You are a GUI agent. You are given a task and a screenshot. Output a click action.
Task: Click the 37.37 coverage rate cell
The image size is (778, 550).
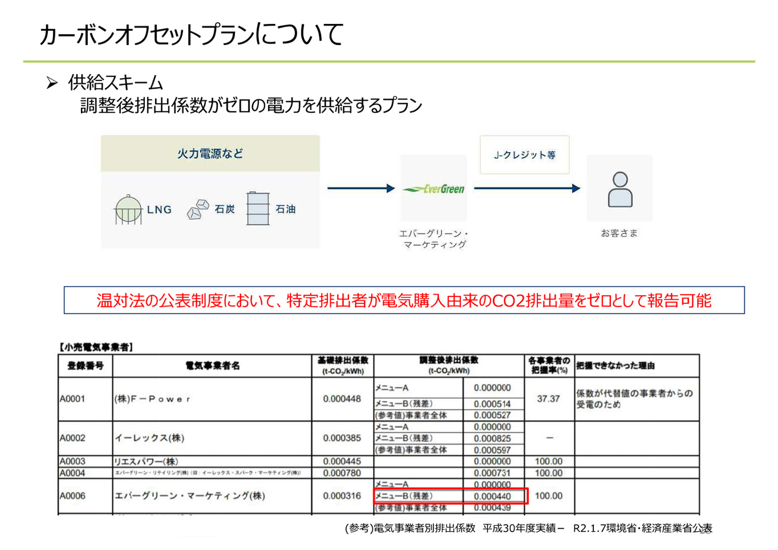click(548, 399)
